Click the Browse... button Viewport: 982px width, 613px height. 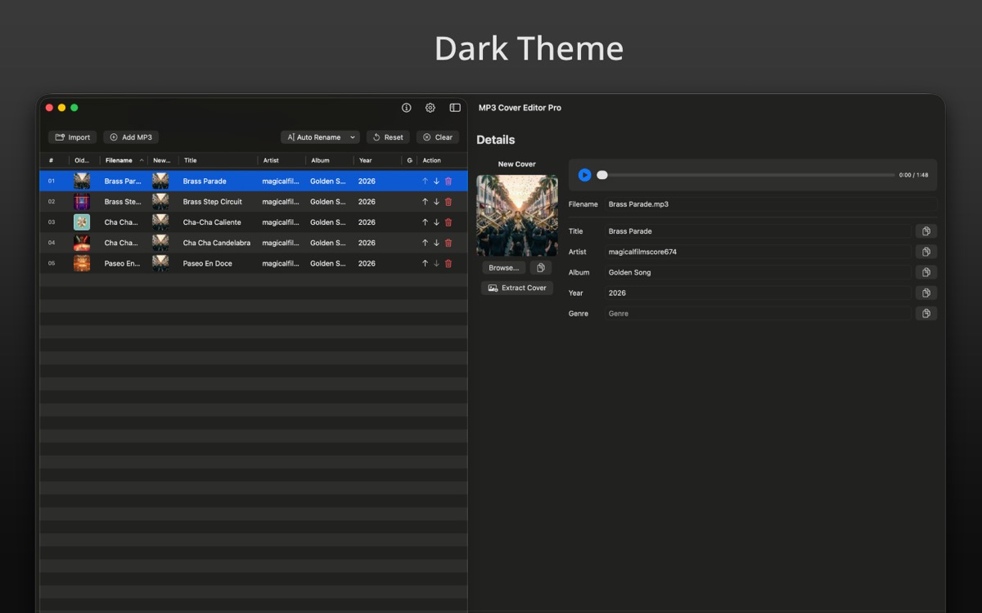[504, 268]
